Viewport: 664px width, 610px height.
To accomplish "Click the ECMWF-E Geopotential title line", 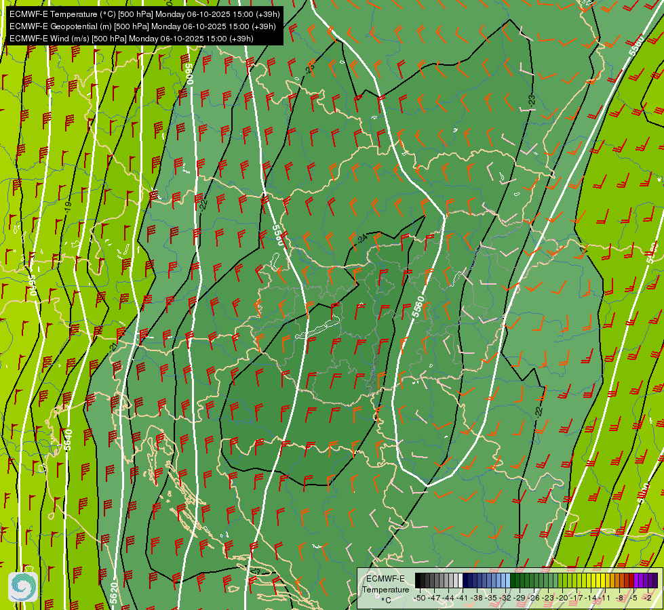I will point(142,26).
